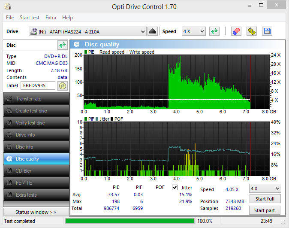Refresh disc info in the Disc panel

[63, 45]
